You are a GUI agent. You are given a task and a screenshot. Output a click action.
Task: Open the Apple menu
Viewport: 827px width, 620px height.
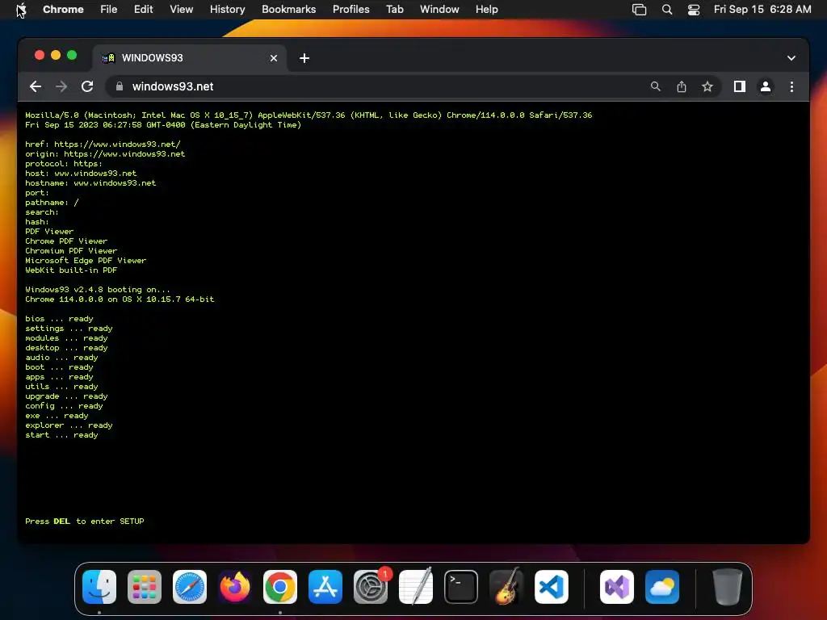pyautogui.click(x=21, y=10)
